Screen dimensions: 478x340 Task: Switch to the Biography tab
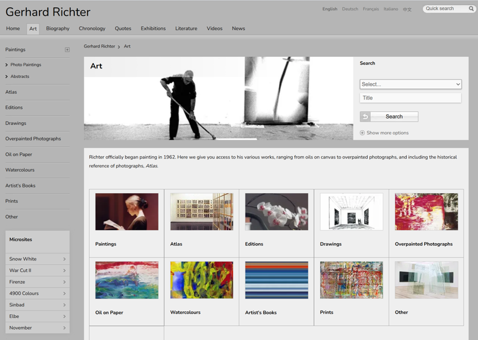click(x=57, y=28)
